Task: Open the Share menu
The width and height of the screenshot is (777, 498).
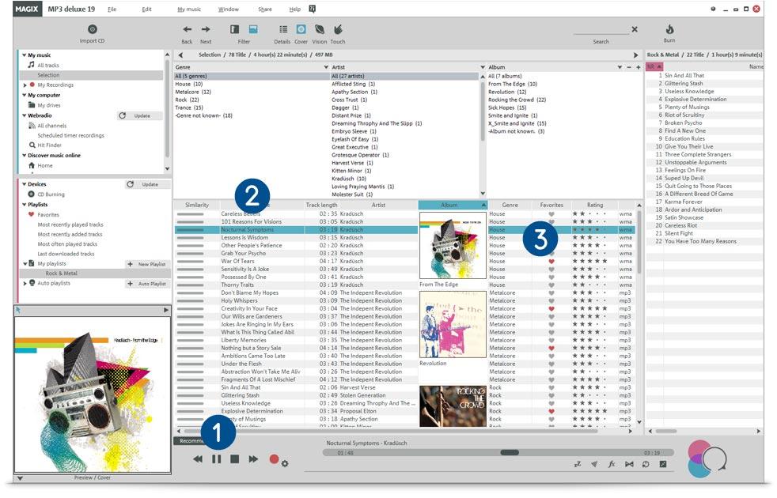Action: [x=265, y=8]
